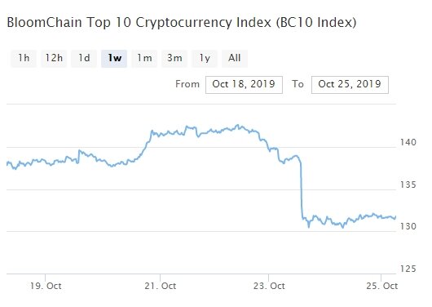
Task: Click the 135 value axis label
Action: pyautogui.click(x=408, y=185)
